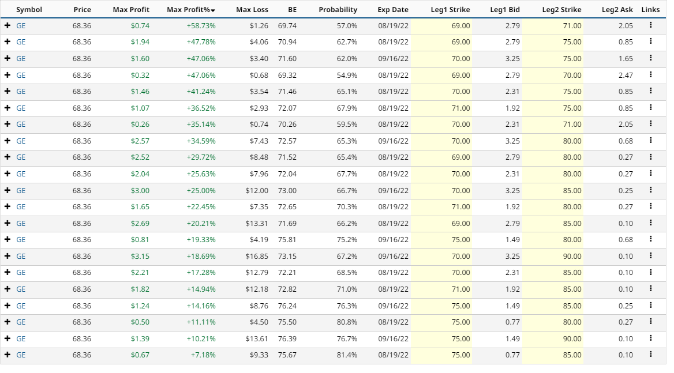The height and width of the screenshot is (373, 674).
Task: Expand the +14.16% row details
Action: point(8,306)
